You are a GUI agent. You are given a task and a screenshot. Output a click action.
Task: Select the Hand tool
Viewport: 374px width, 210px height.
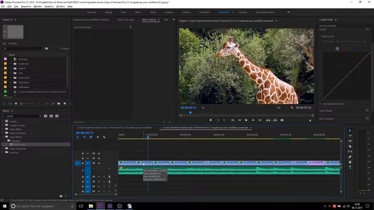tap(350, 162)
